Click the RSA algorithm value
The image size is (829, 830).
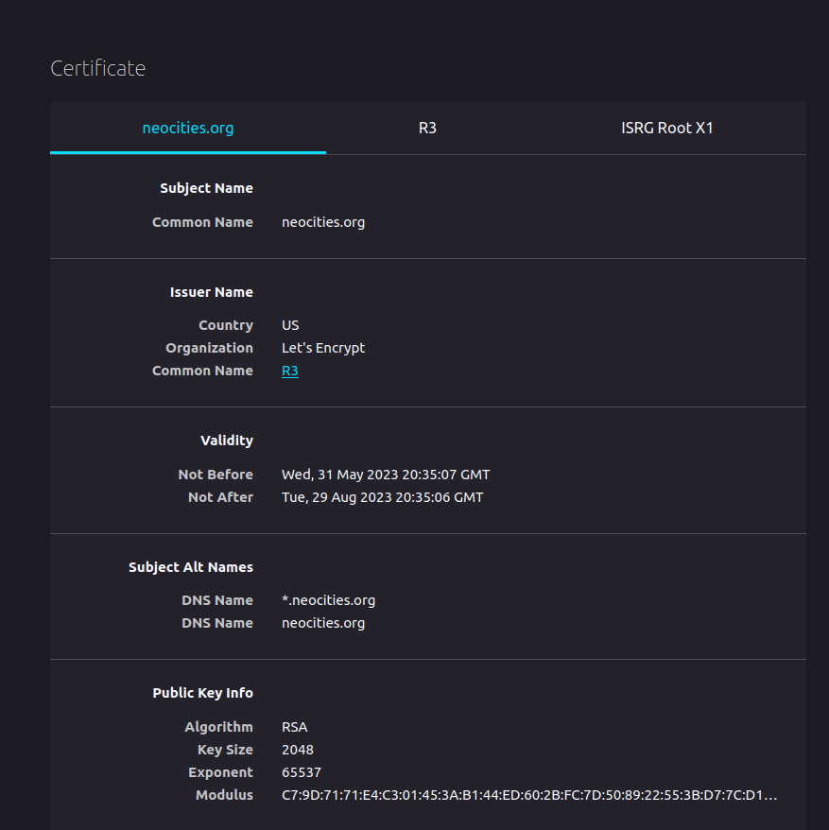coord(295,727)
